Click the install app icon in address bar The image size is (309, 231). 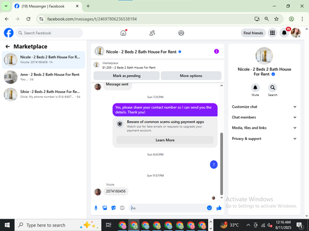coord(257,19)
